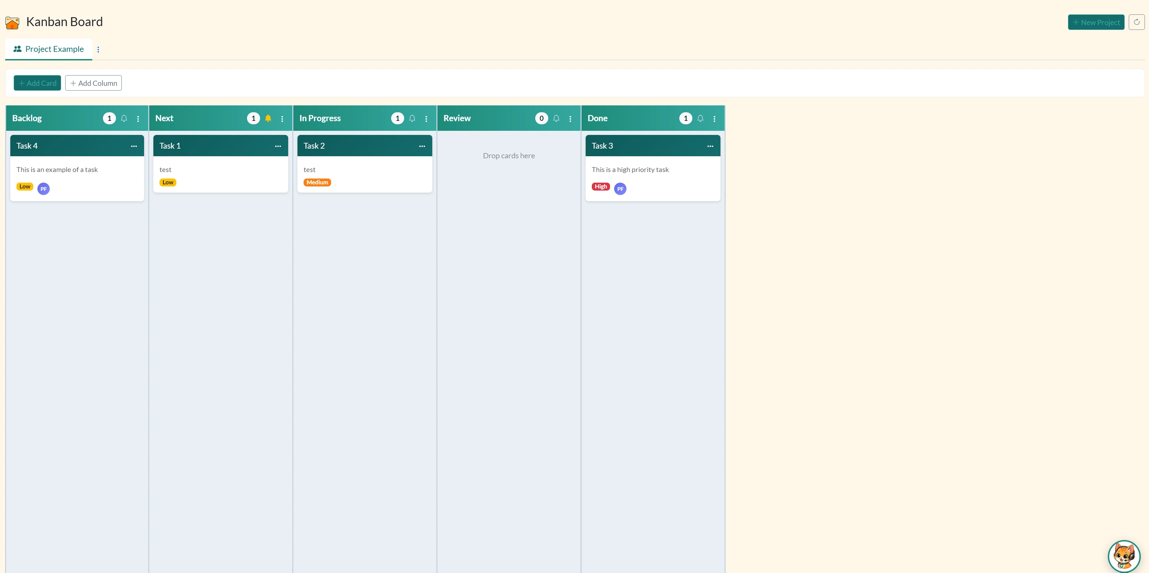Click the card count badge on Backlog column
The image size is (1149, 573).
109,118
